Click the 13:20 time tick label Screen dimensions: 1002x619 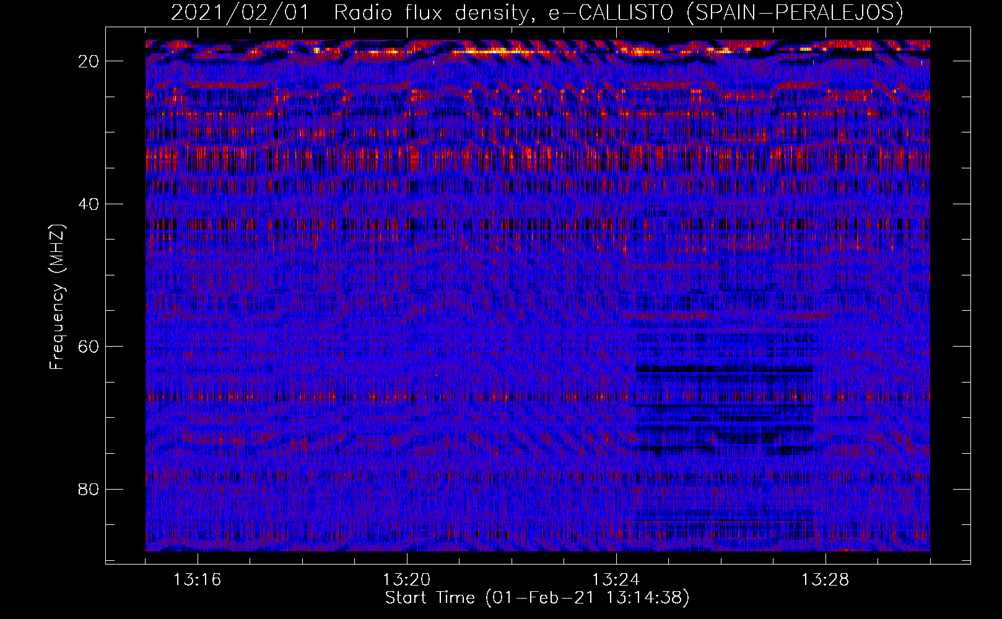click(406, 580)
